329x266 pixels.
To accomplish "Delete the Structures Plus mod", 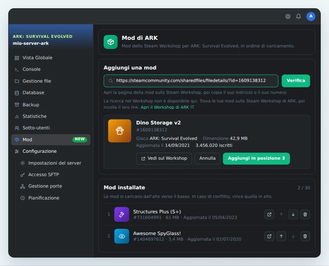I will point(305,214).
